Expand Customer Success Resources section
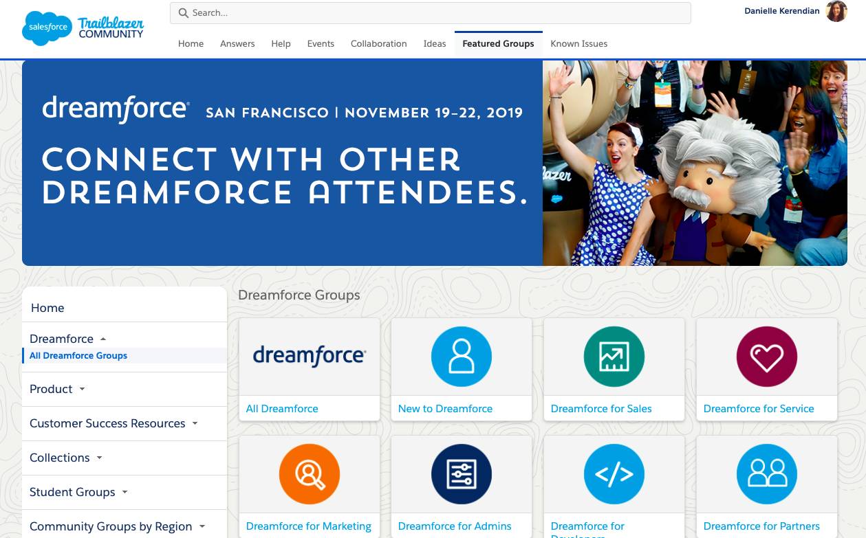Image resolution: width=866 pixels, height=538 pixels. click(195, 423)
